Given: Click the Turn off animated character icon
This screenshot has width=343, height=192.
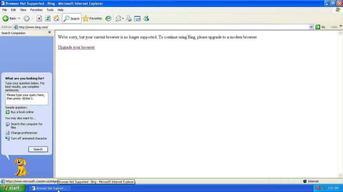Looking at the screenshot, I should pyautogui.click(x=8, y=138).
